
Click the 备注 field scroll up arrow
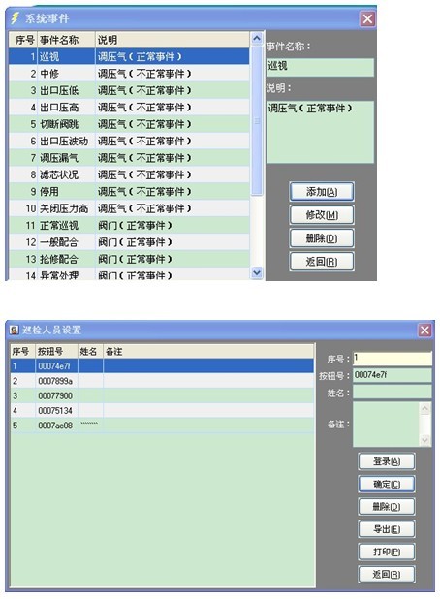[x=424, y=408]
